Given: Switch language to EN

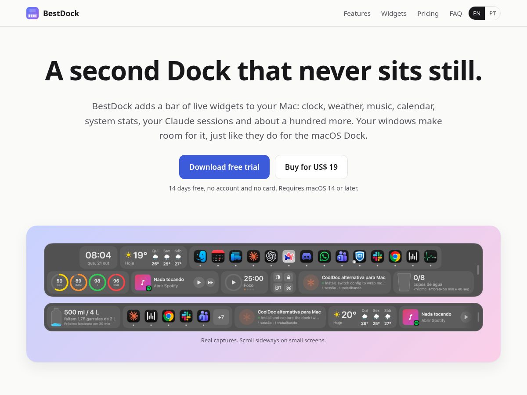Looking at the screenshot, I should tap(476, 13).
